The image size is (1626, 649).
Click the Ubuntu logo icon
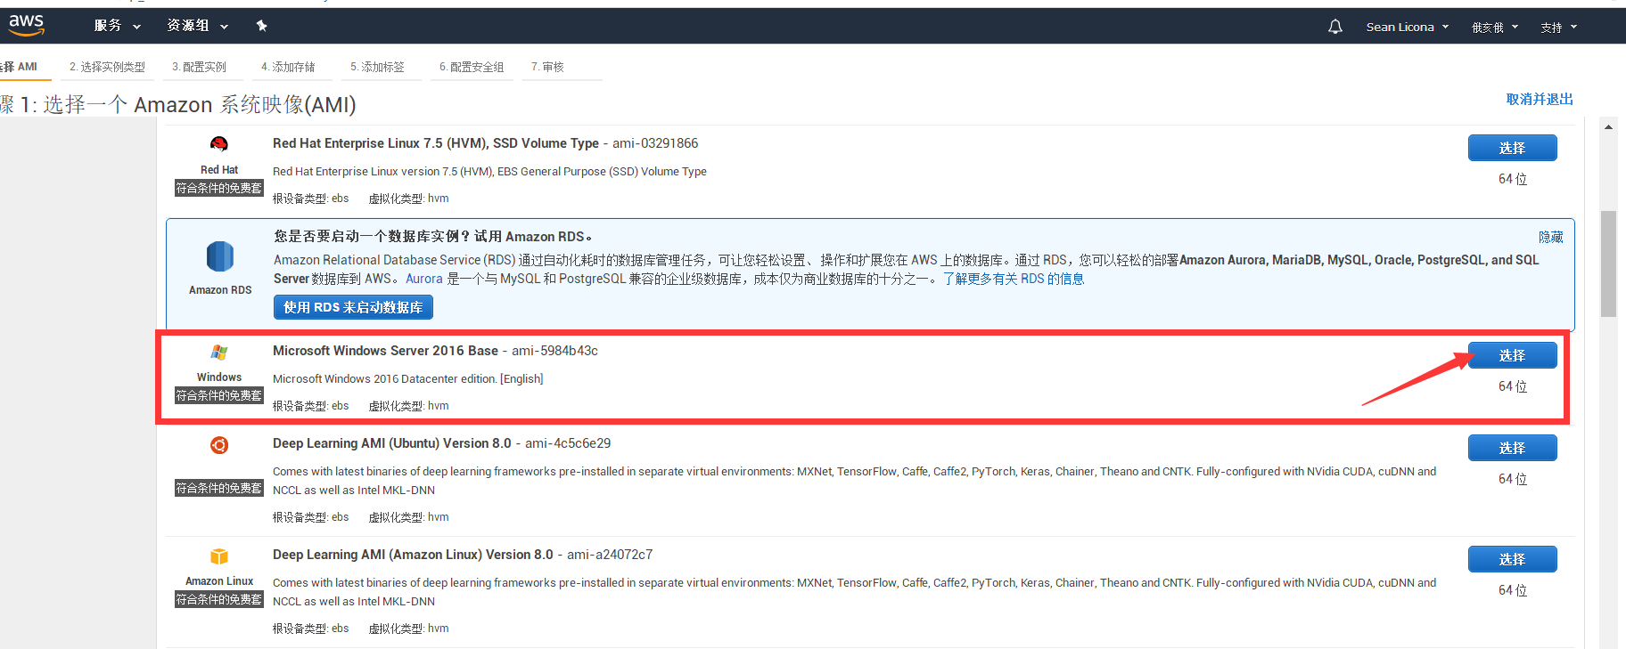219,445
